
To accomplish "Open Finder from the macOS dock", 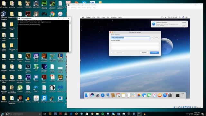I will click(87, 95).
